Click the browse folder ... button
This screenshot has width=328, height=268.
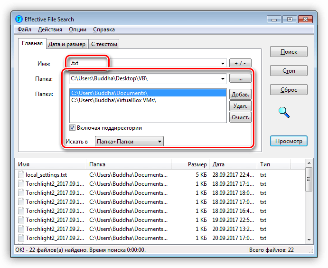click(x=240, y=79)
